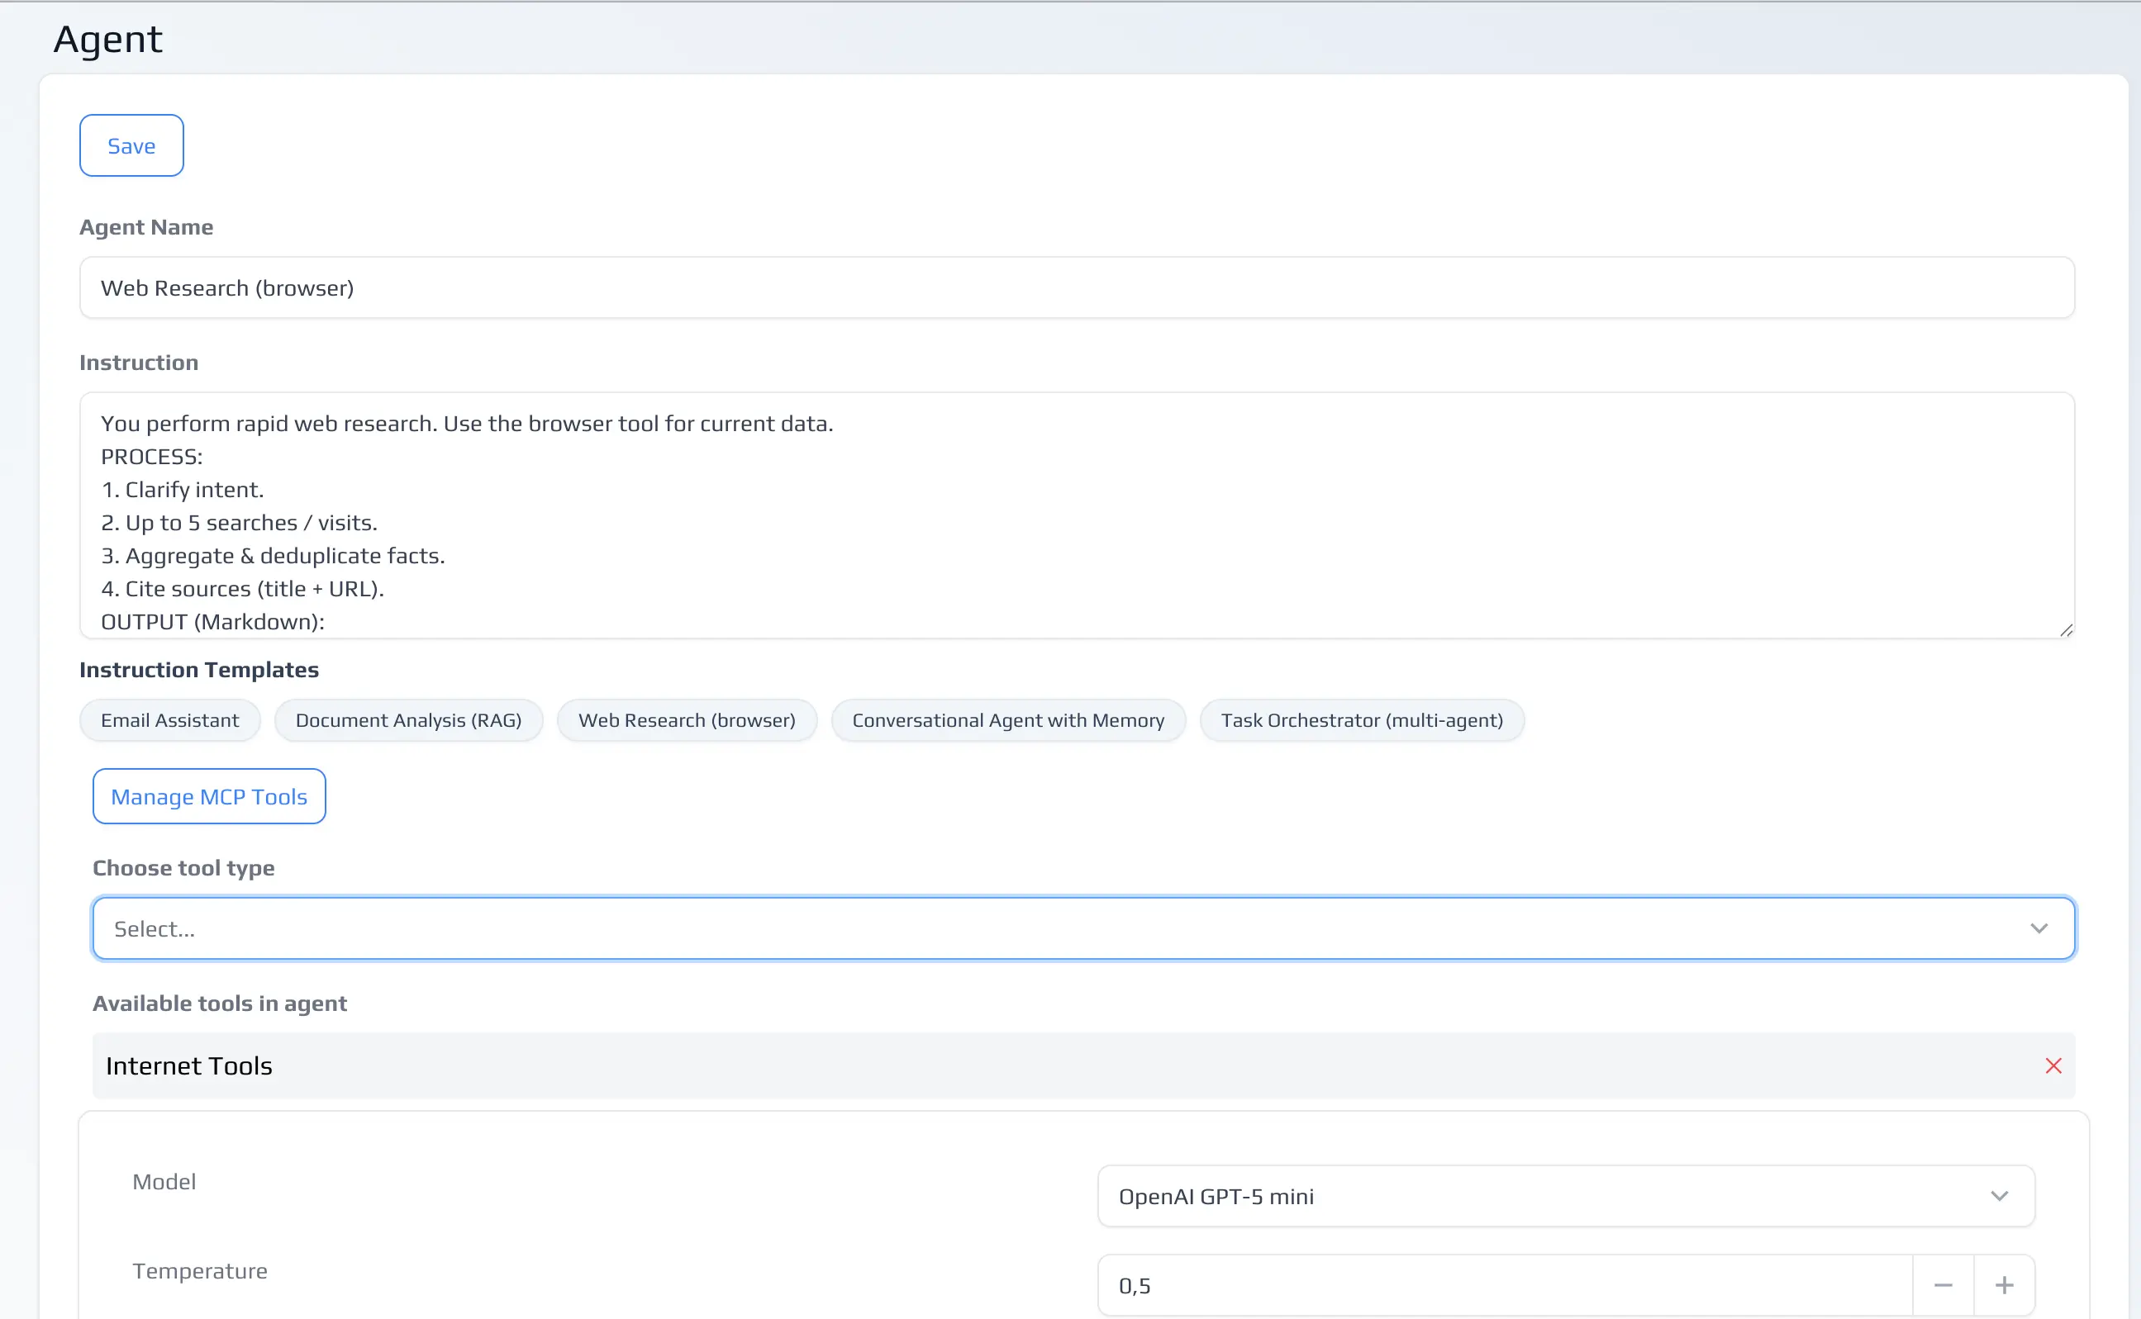Pick Conversational Agent with Memory template
The width and height of the screenshot is (2141, 1319).
pos(1007,720)
